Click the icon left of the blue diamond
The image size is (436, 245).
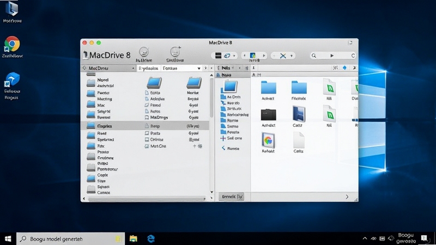tap(335, 68)
